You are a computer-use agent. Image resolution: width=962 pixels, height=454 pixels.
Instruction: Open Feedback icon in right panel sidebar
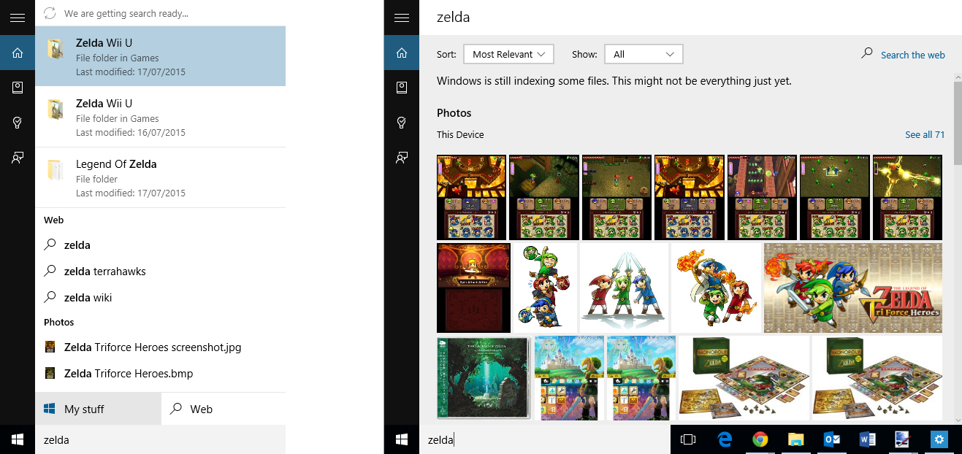402,158
